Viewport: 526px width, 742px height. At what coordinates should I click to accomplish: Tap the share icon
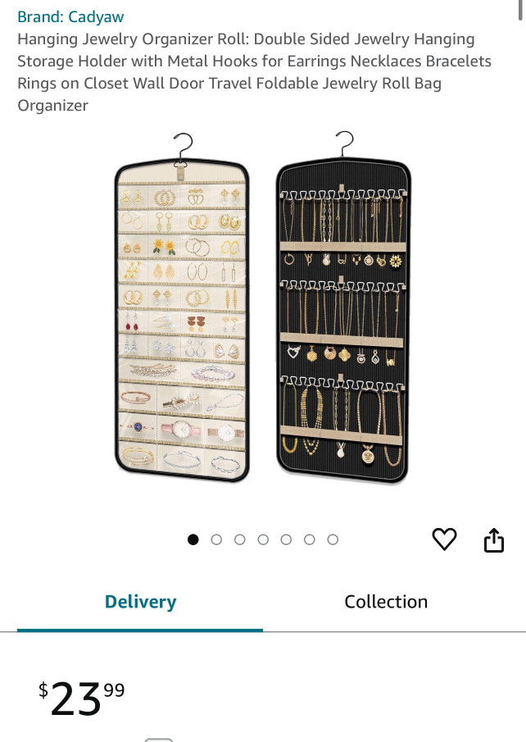point(494,540)
